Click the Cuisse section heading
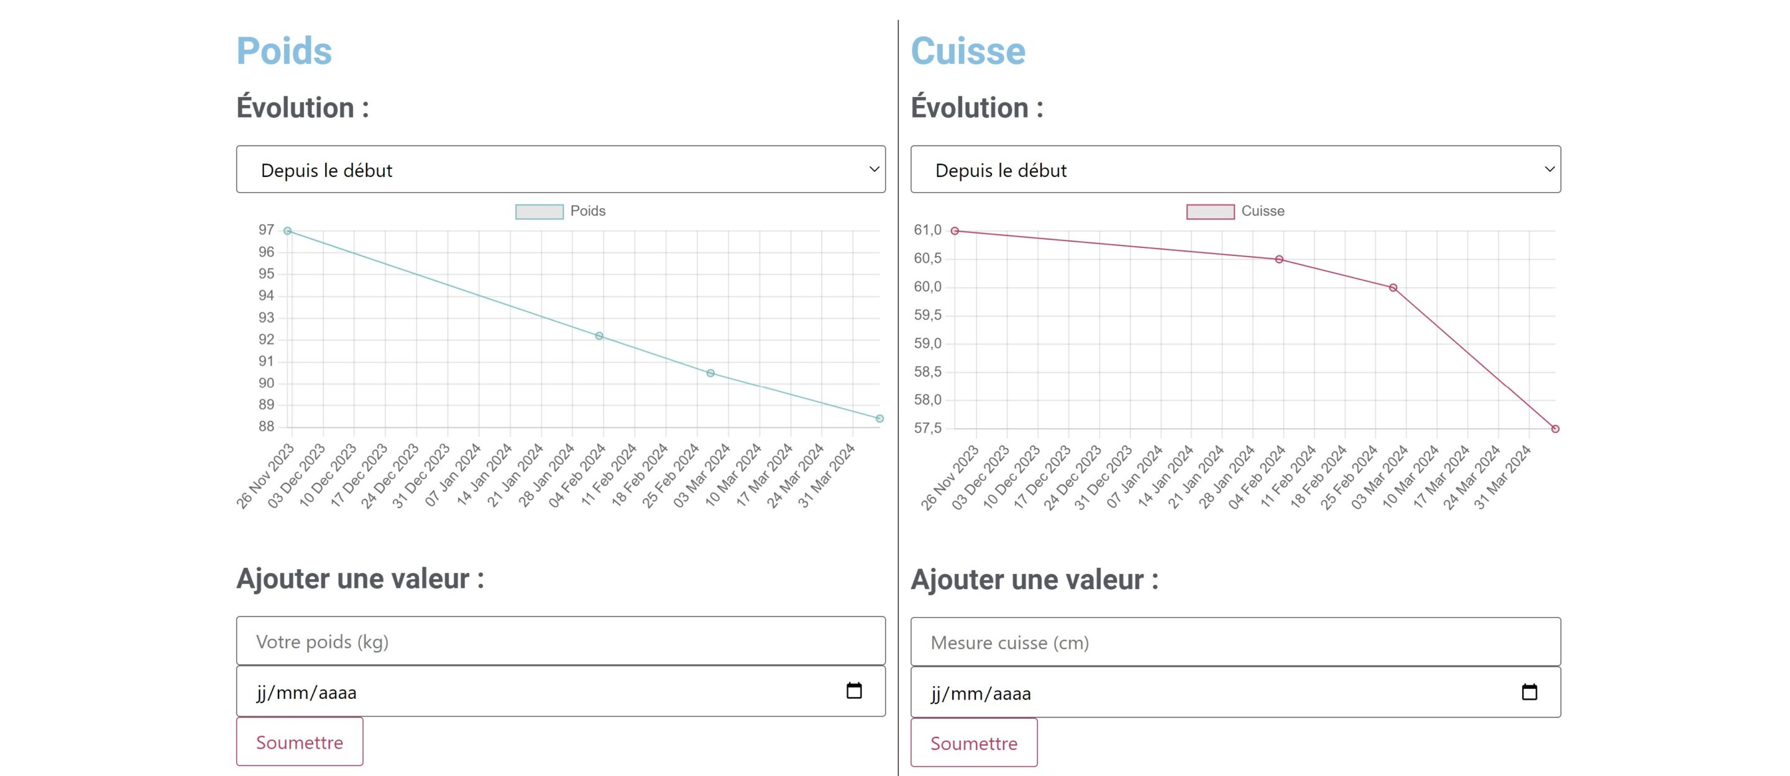Screen dimensions: 1790x776 [x=969, y=50]
